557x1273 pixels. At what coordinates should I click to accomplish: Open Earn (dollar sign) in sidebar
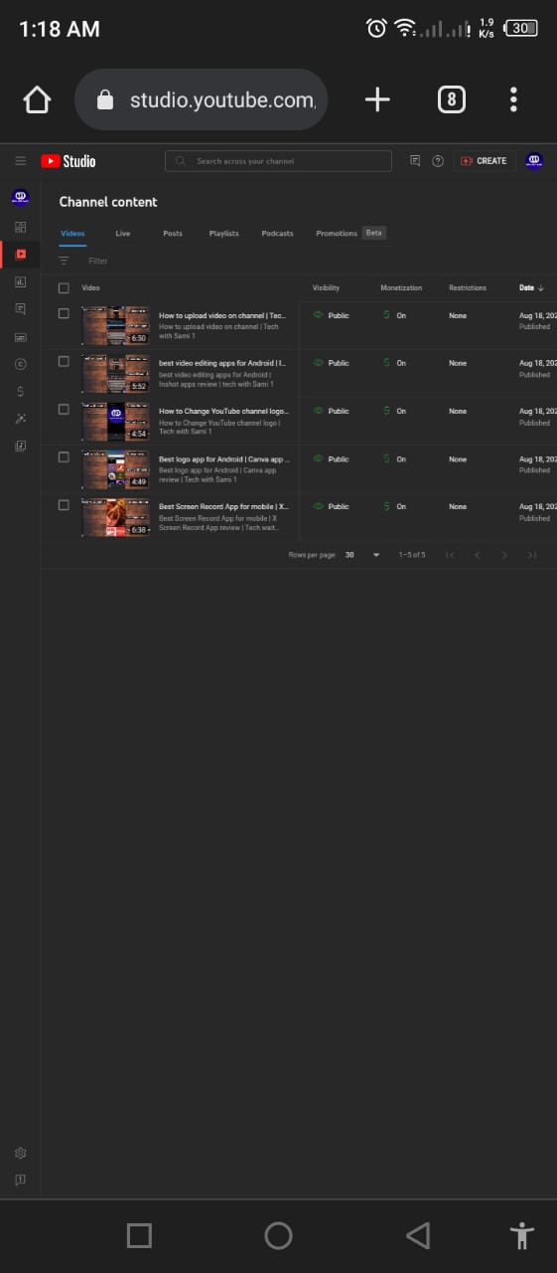pos(20,392)
